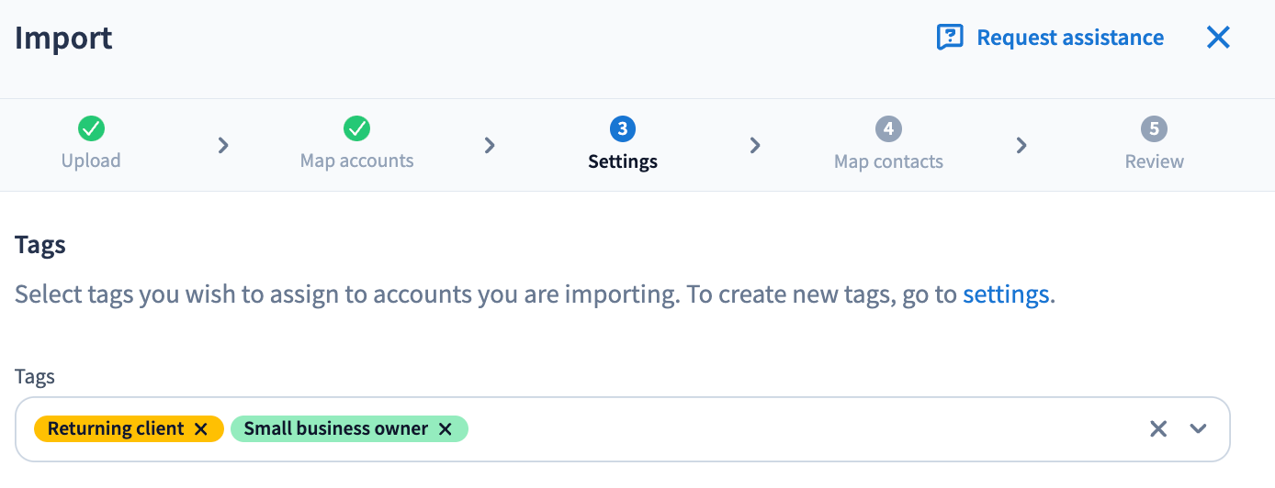This screenshot has height=488, width=1275.
Task: Click the Request assistance chat icon
Action: [x=949, y=38]
